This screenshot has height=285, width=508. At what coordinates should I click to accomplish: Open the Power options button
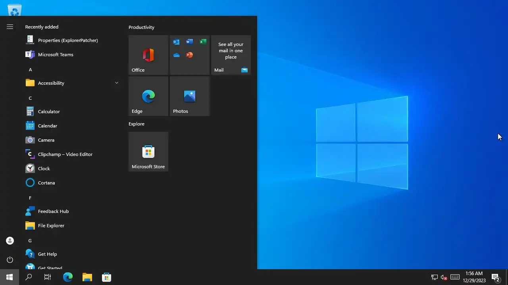[10, 260]
